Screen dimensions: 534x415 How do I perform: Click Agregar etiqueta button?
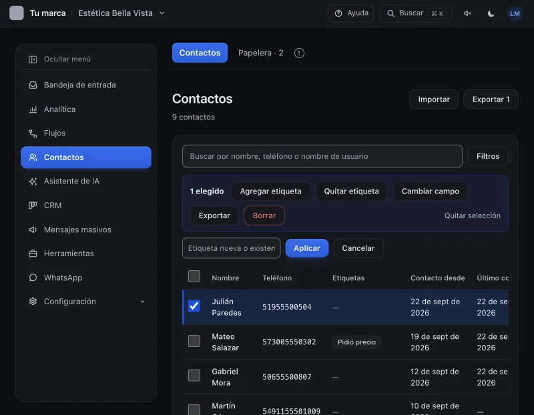(270, 191)
